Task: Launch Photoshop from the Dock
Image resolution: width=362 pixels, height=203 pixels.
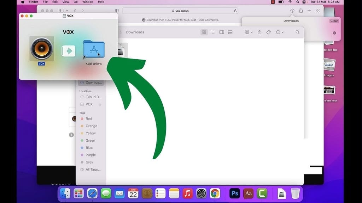Action: (x=234, y=193)
